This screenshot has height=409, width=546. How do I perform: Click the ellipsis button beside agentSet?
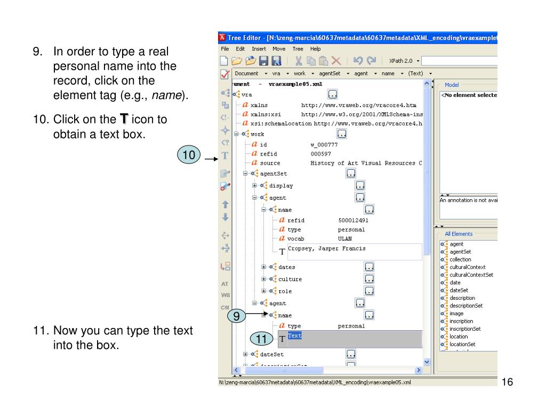click(351, 173)
